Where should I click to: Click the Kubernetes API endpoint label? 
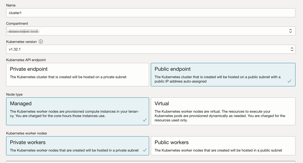tap(26, 60)
